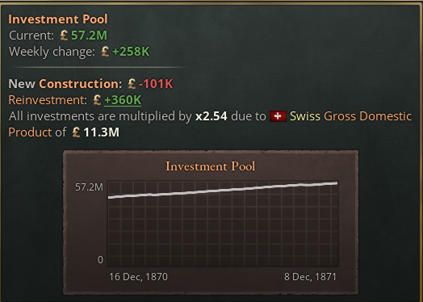Select the Construction keyword link
This screenshot has height=302, width=423.
pos(81,84)
